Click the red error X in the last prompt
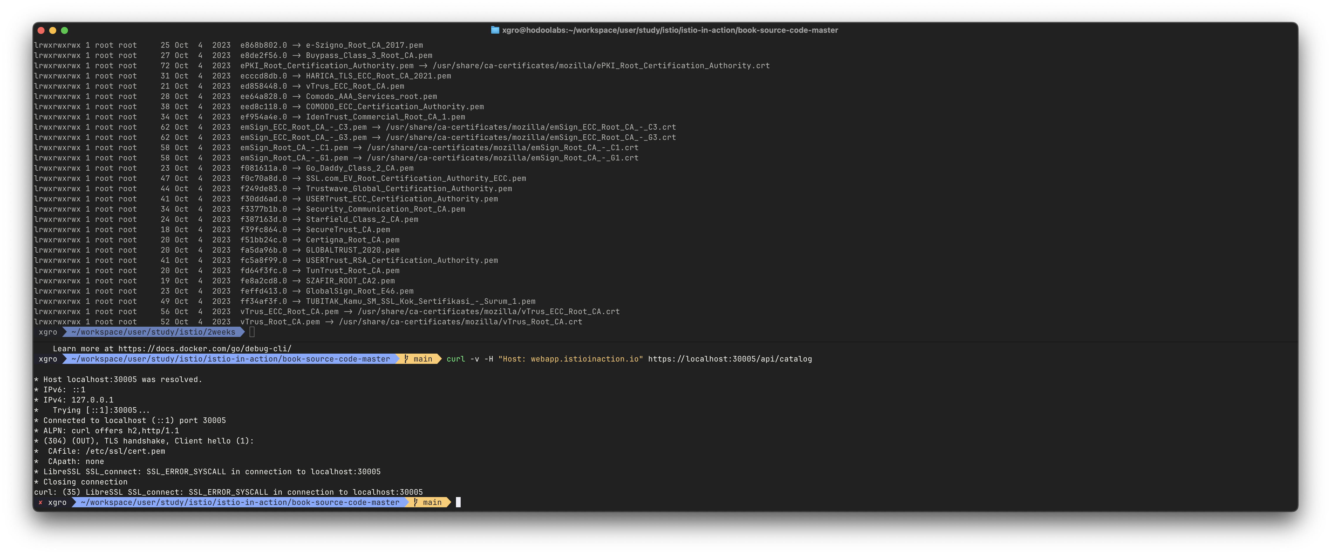The image size is (1331, 555). click(x=40, y=502)
